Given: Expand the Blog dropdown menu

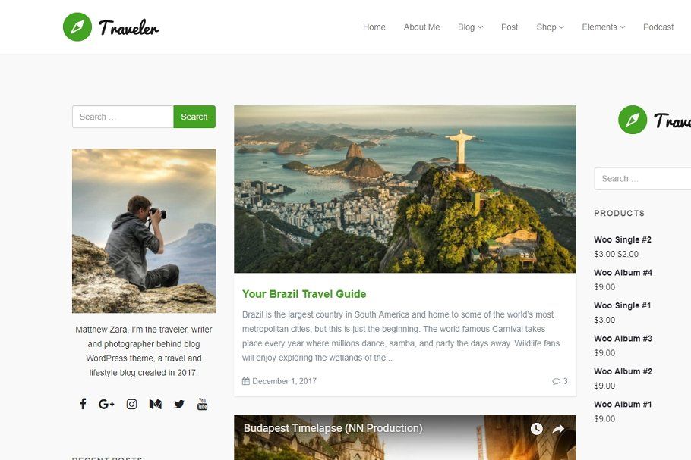Looking at the screenshot, I should coord(470,27).
